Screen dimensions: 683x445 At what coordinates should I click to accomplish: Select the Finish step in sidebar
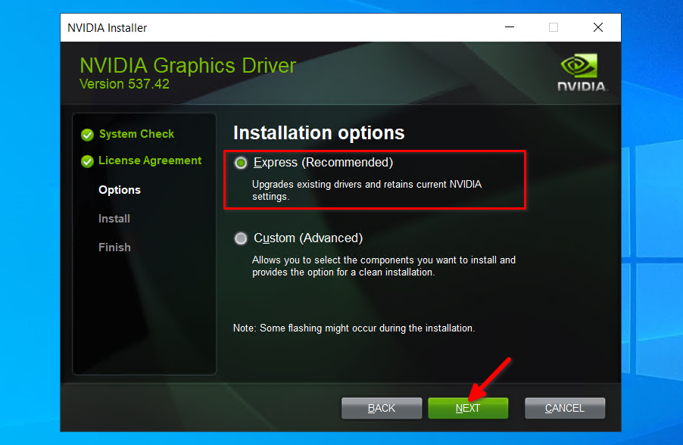[x=114, y=247]
